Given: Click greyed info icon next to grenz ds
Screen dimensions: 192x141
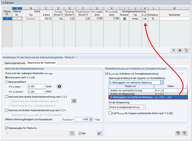Looking at the screenshot, I should (74, 101).
